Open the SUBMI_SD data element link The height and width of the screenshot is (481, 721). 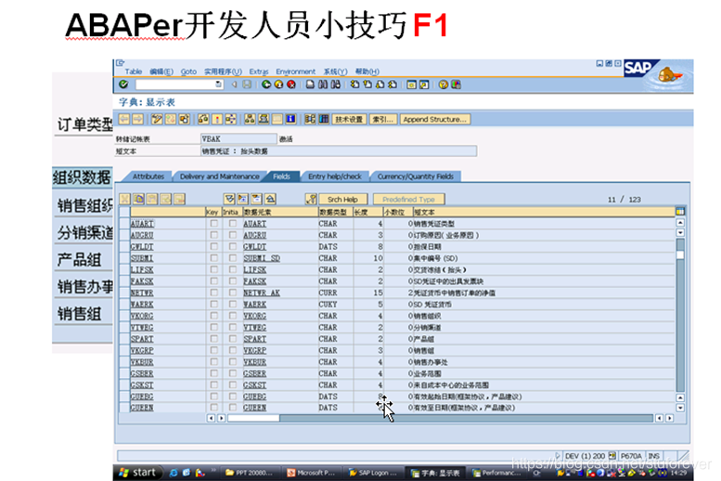[262, 258]
